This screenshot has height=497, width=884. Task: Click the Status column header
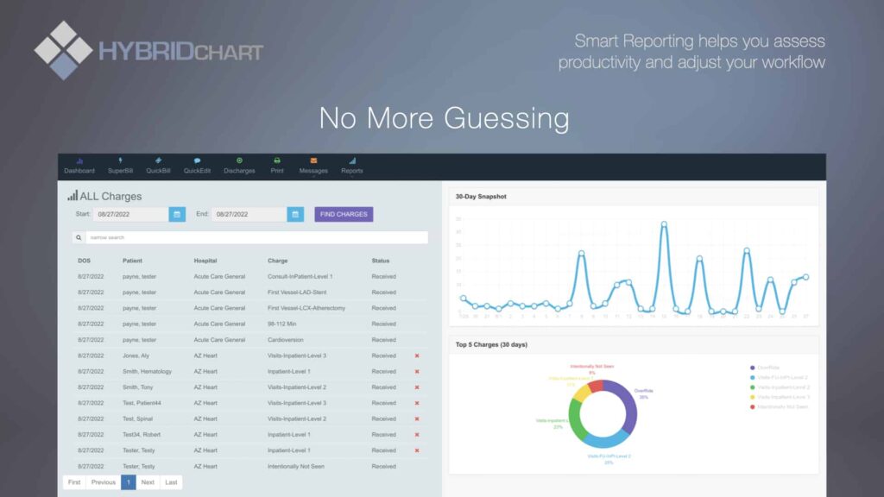pos(381,261)
